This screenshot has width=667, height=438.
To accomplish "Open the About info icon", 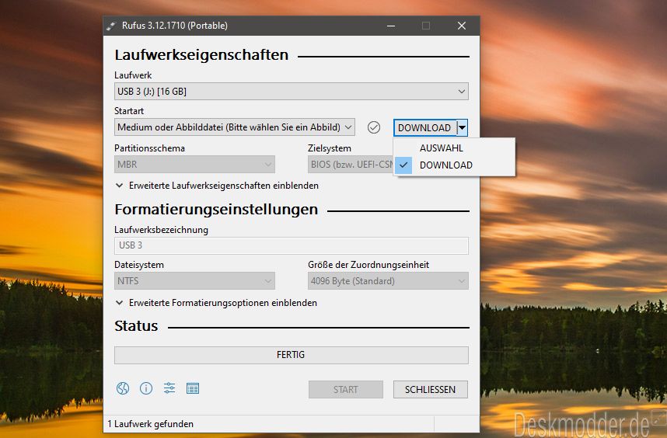I will [x=146, y=388].
